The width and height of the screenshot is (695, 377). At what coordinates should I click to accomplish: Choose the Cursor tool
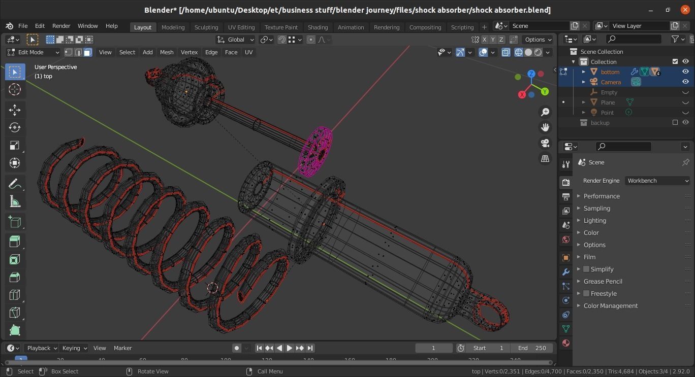(14, 90)
